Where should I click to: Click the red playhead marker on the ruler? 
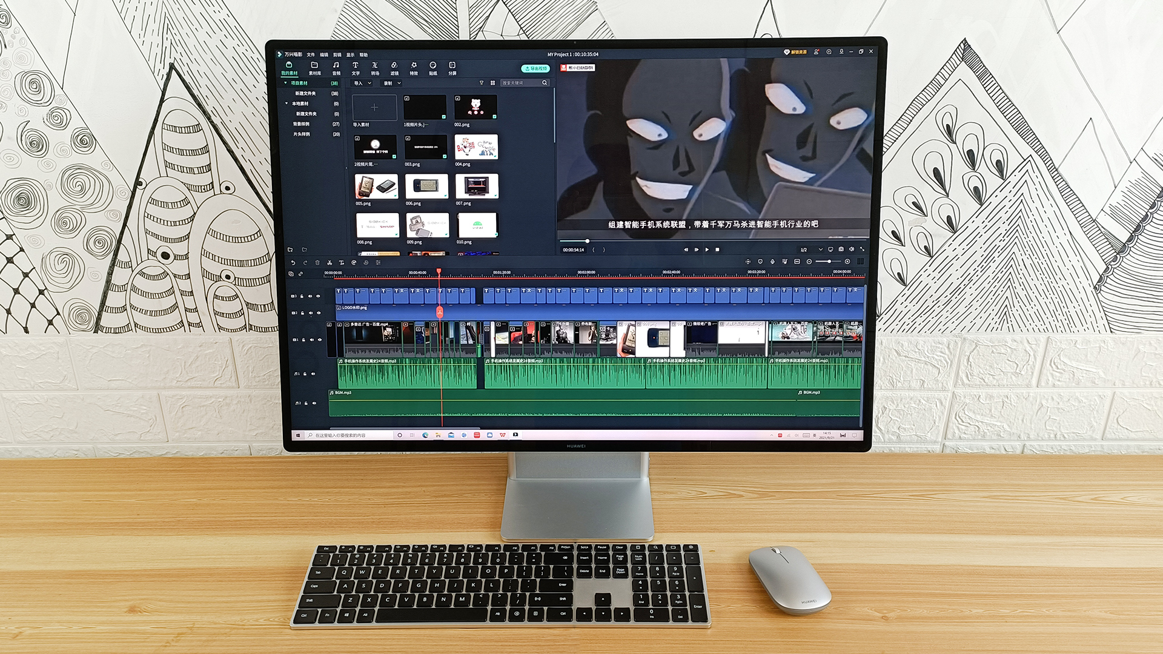(439, 272)
